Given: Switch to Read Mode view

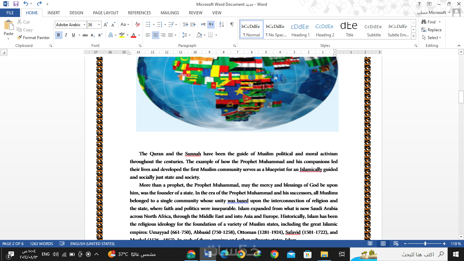Looking at the screenshot, I should 370,244.
